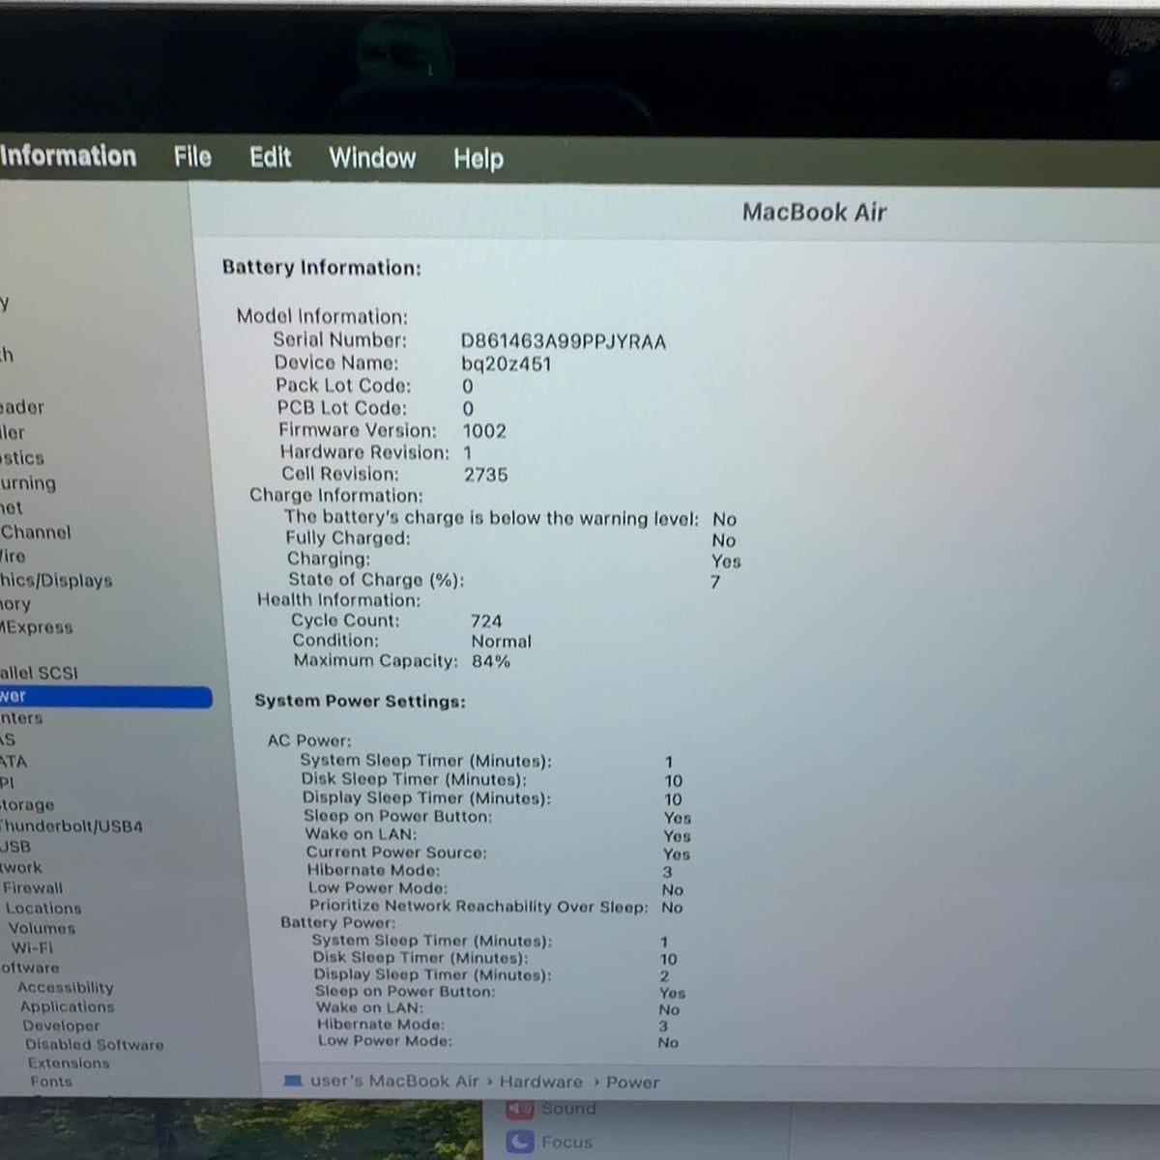This screenshot has width=1160, height=1160.
Task: Click the Current Power Source row
Action: [498, 853]
